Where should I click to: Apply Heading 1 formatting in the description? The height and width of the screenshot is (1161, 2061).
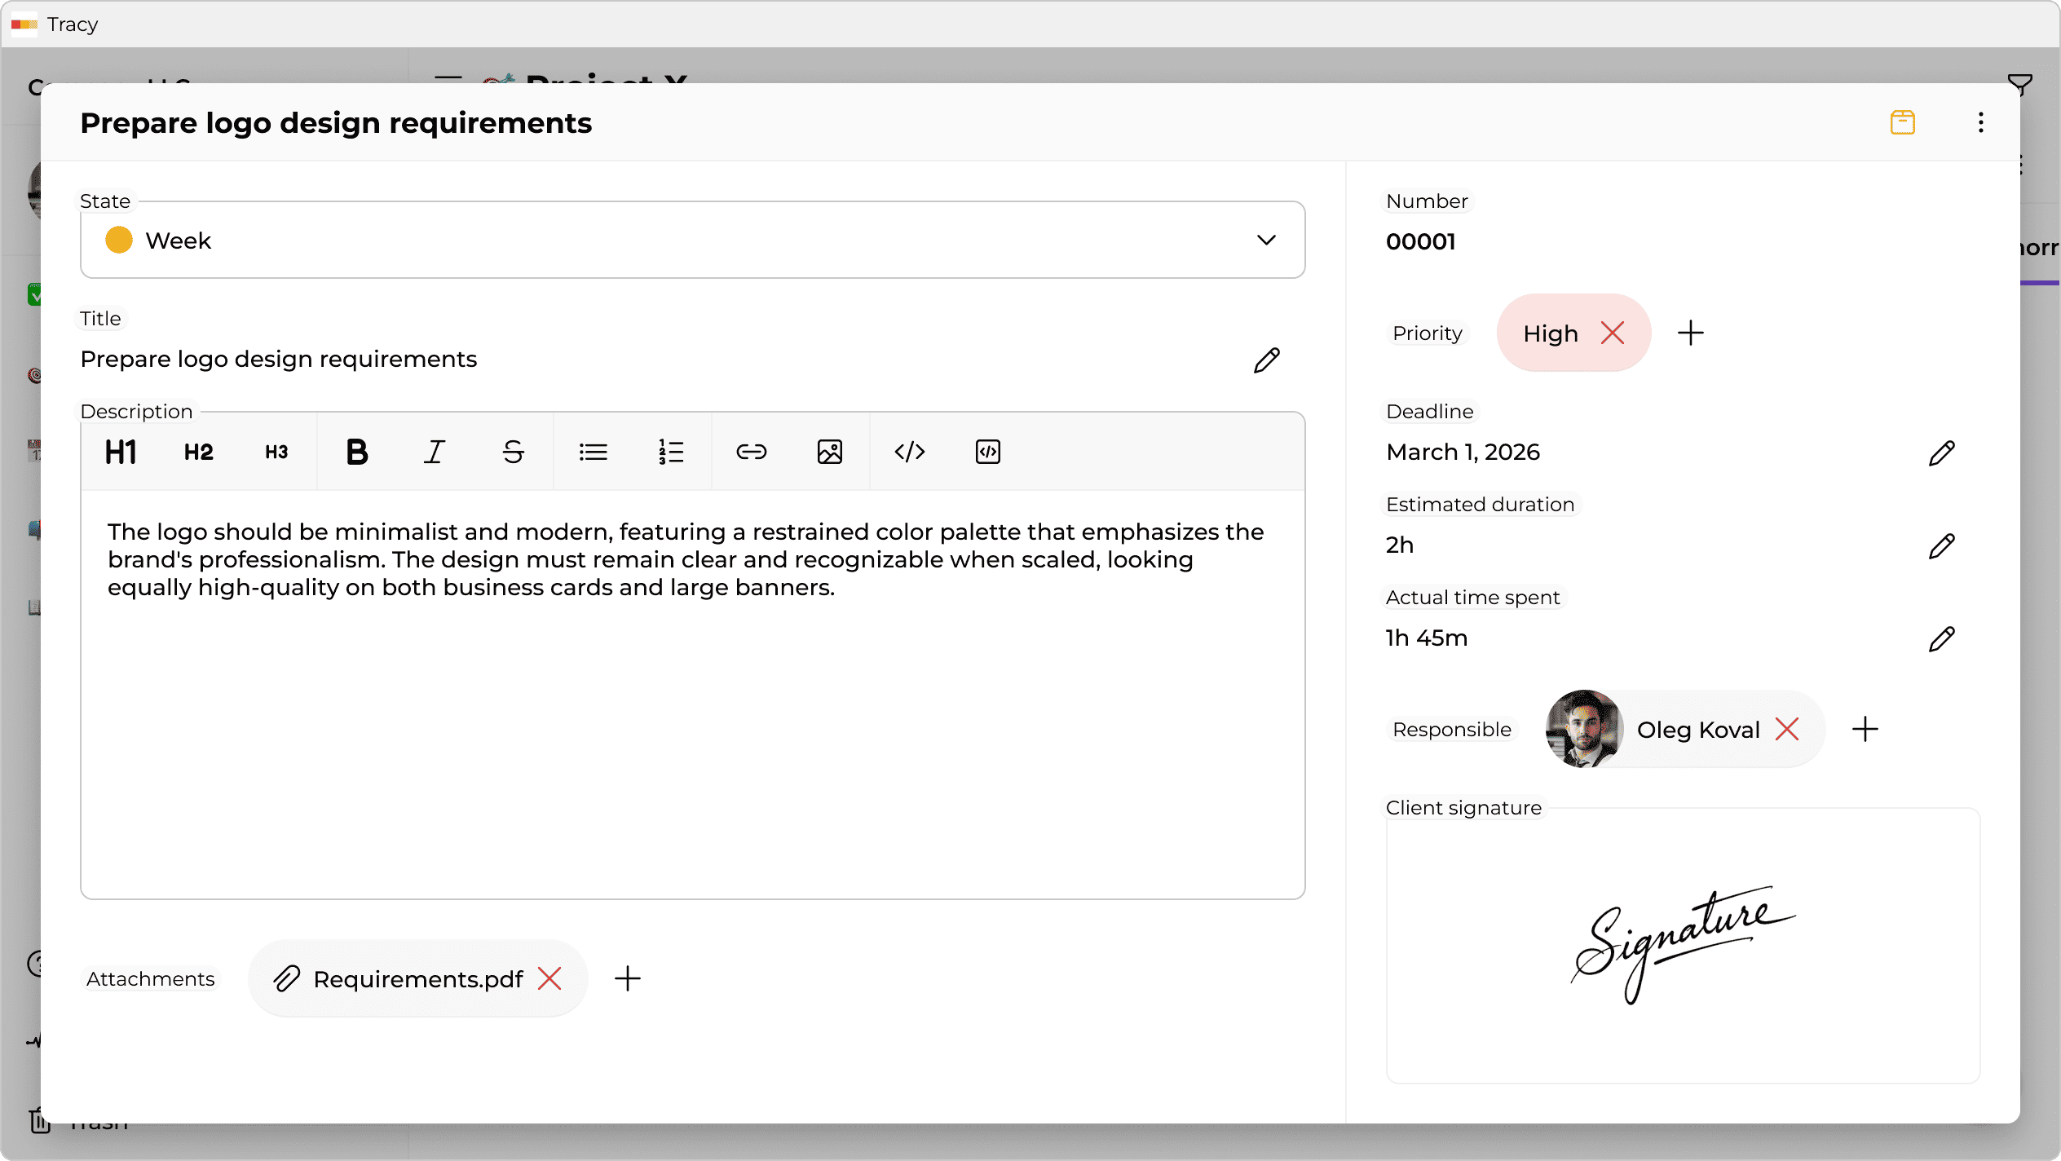point(119,452)
